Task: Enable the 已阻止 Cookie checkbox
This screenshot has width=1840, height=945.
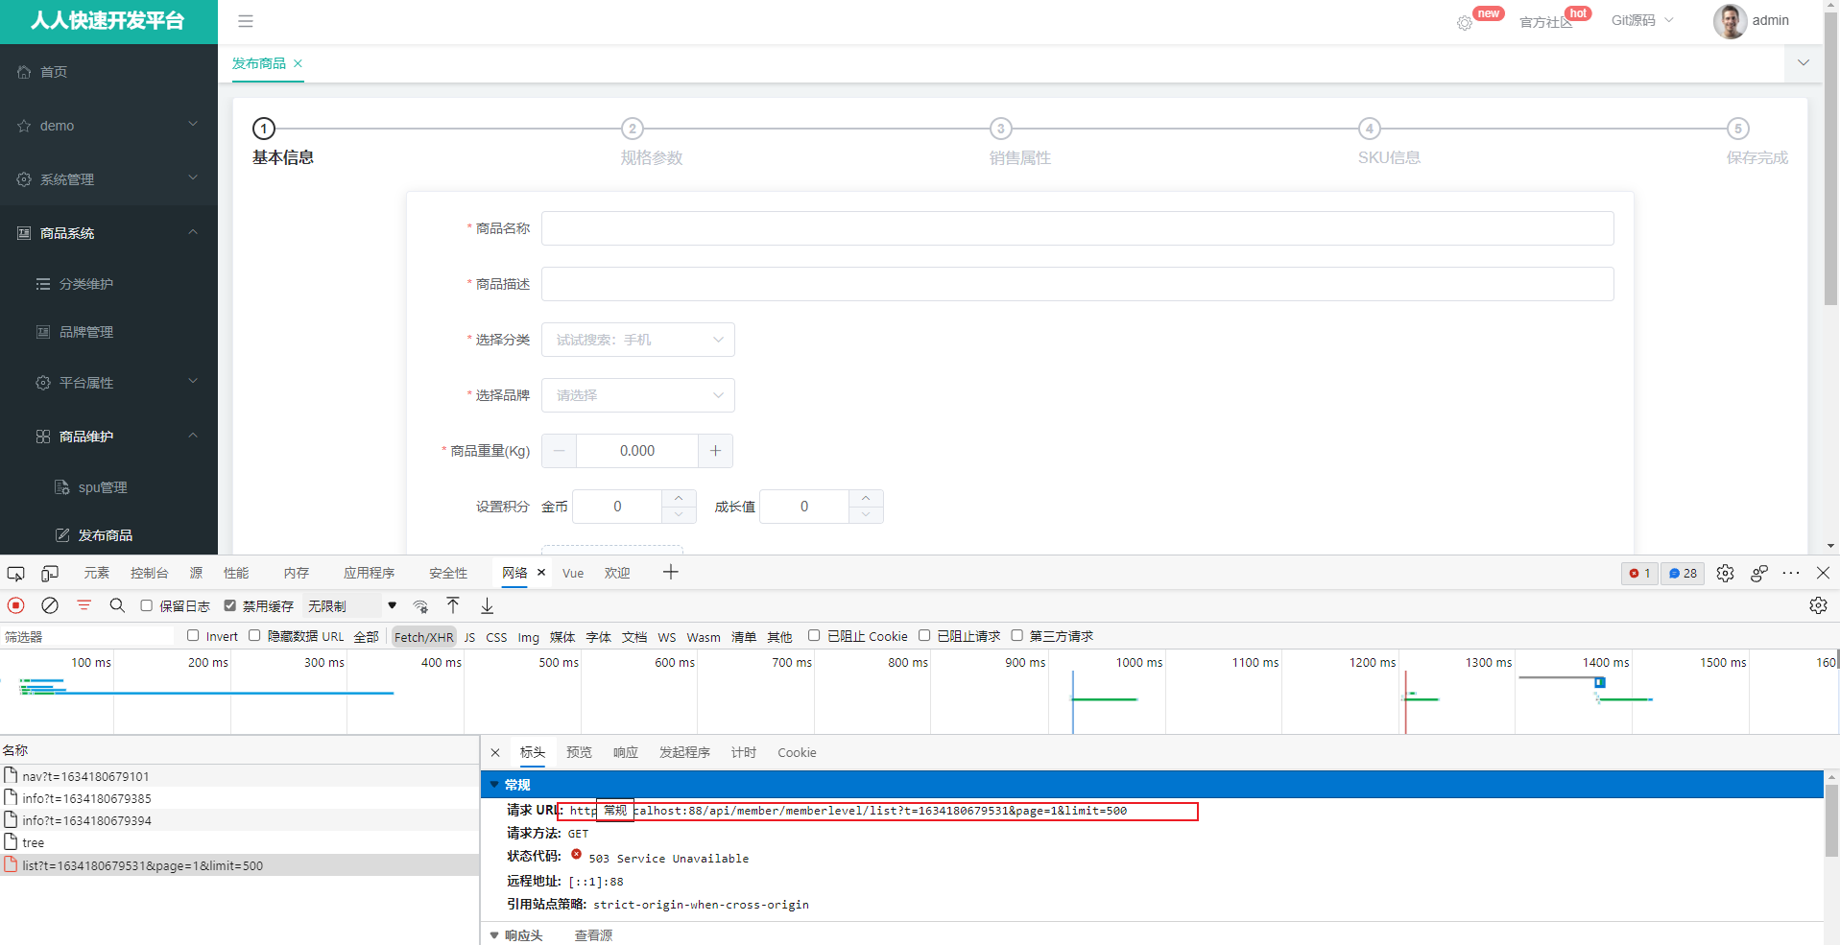Action: [814, 635]
